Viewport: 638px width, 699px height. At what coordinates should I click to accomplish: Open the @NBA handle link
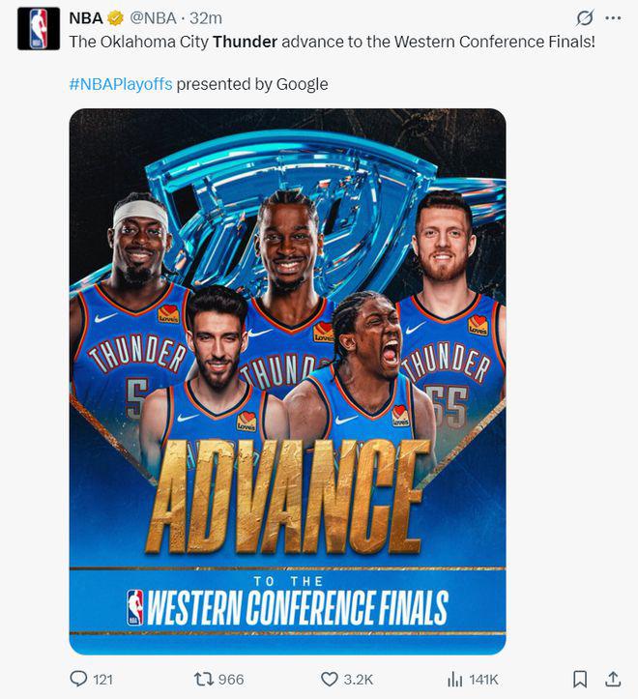coord(153,18)
